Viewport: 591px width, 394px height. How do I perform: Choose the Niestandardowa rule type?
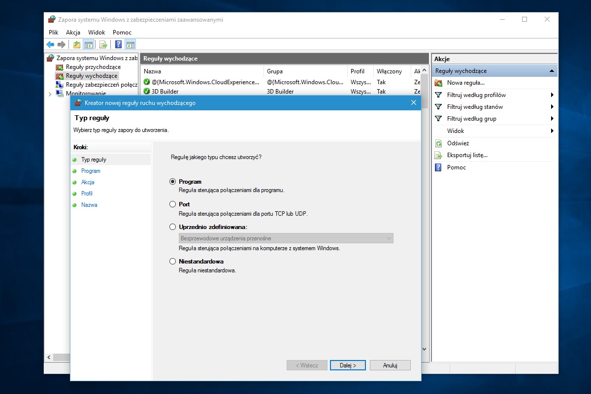coord(172,262)
